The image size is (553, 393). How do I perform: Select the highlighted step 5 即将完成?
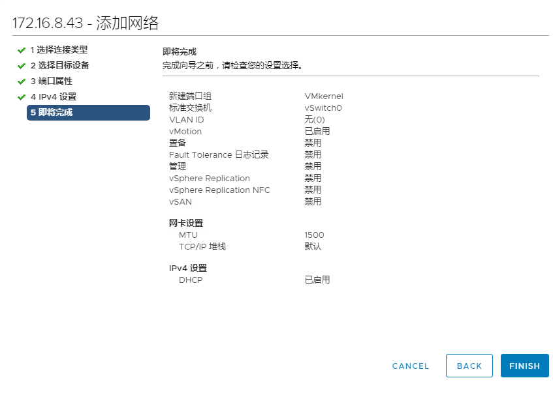pos(88,113)
